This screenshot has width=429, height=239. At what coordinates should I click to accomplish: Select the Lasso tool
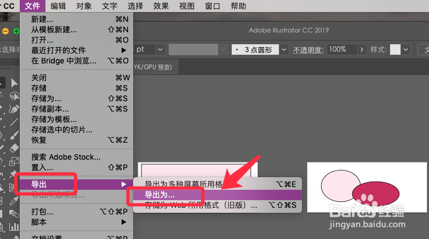(x=14, y=96)
